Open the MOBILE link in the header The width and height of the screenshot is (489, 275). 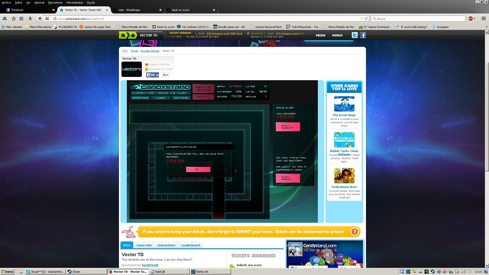tap(337, 35)
